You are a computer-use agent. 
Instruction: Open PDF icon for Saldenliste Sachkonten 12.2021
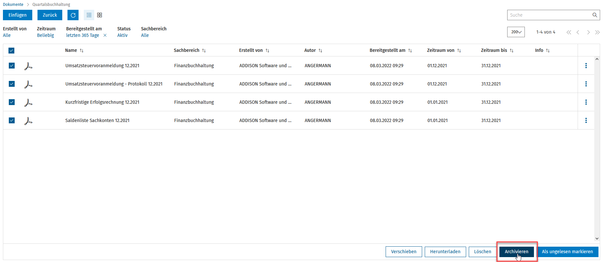[28, 121]
